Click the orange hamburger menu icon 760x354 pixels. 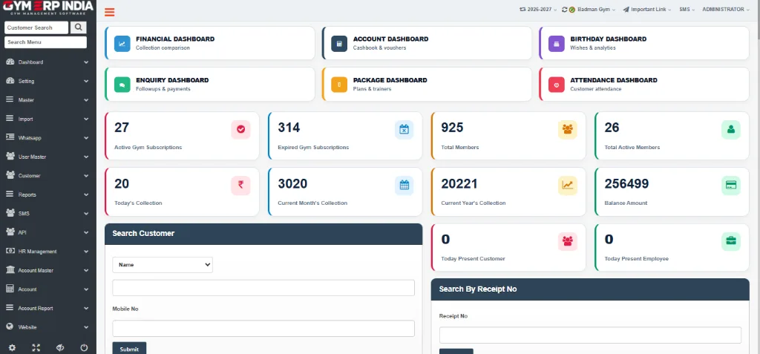(x=110, y=12)
